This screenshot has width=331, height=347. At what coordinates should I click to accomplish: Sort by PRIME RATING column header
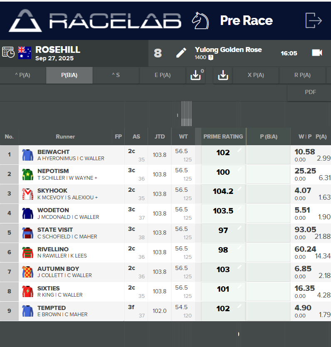pyautogui.click(x=223, y=136)
